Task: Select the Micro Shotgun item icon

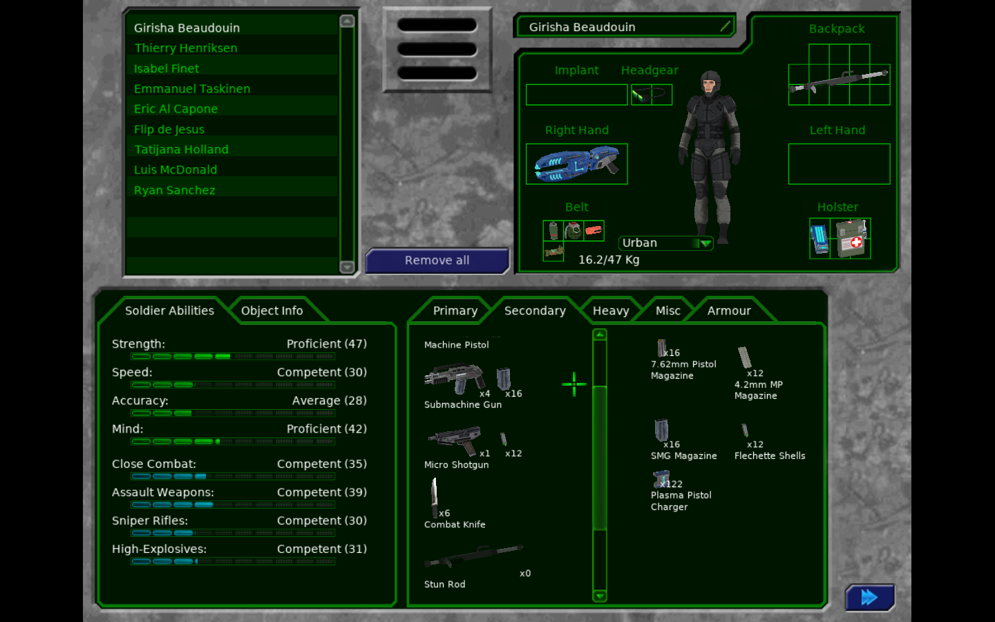Action: (454, 441)
